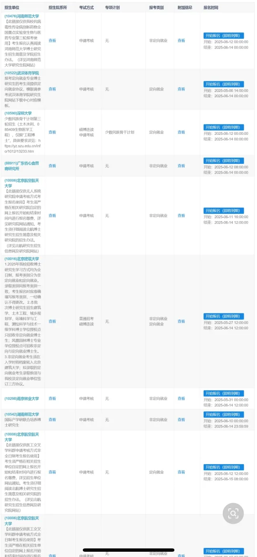This screenshot has height=557, width=257.
Task: View 附加信息 查看 for 湖南师范大学
Action: point(181,420)
